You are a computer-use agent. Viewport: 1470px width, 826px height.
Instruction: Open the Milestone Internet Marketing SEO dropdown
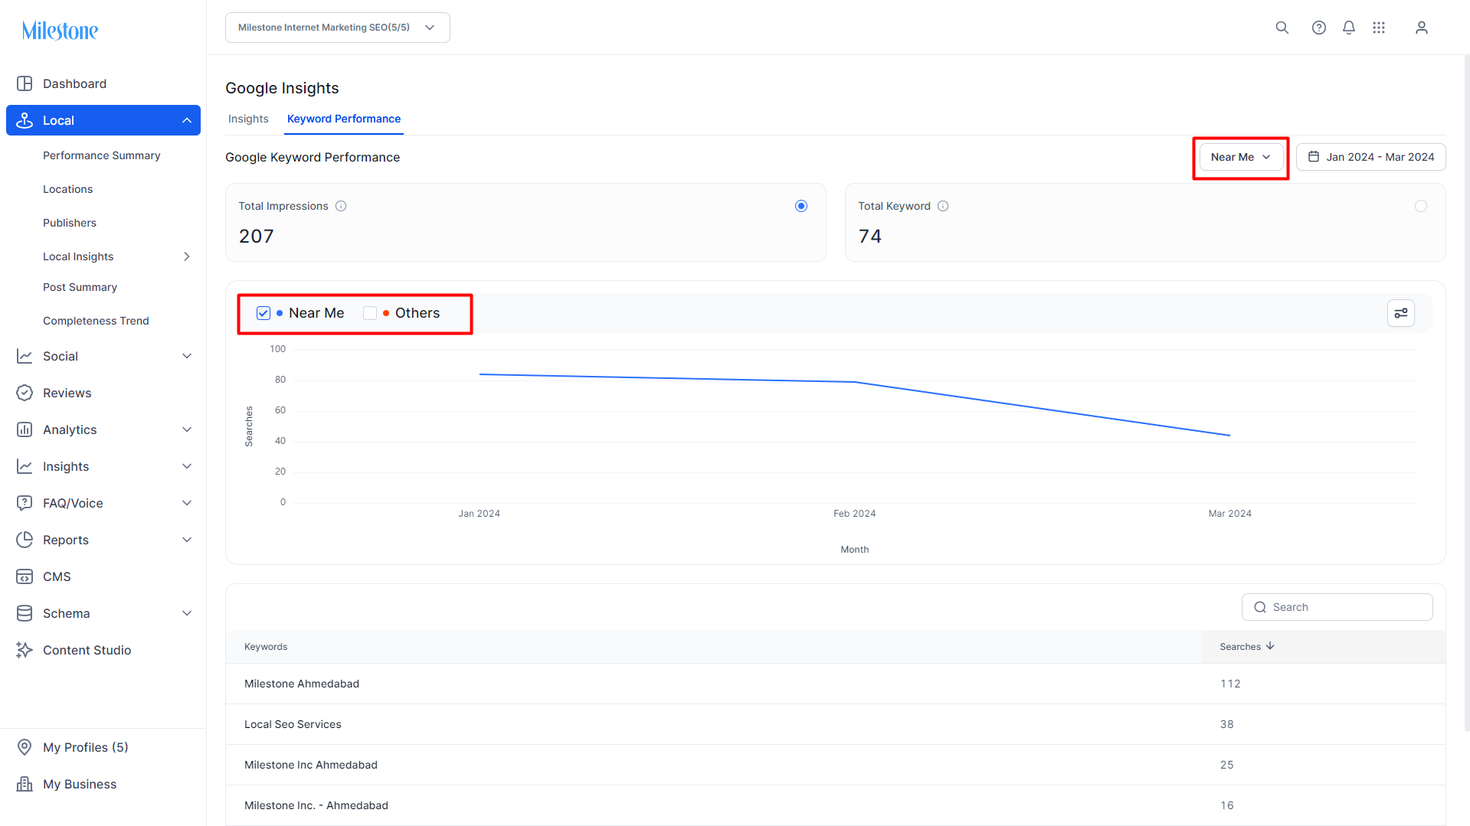(338, 28)
